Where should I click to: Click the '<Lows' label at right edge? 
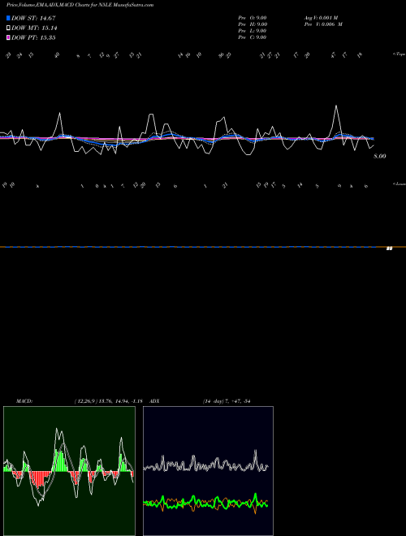399,184
